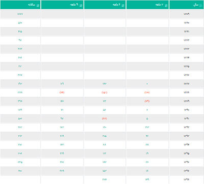Click the ۳ ماهه value in ۱۳۸۷ row

(x=147, y=84)
